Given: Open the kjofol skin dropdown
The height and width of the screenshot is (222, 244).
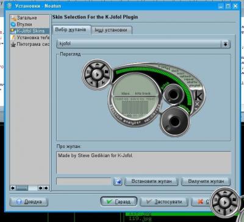Looking at the screenshot, I should point(143,44).
